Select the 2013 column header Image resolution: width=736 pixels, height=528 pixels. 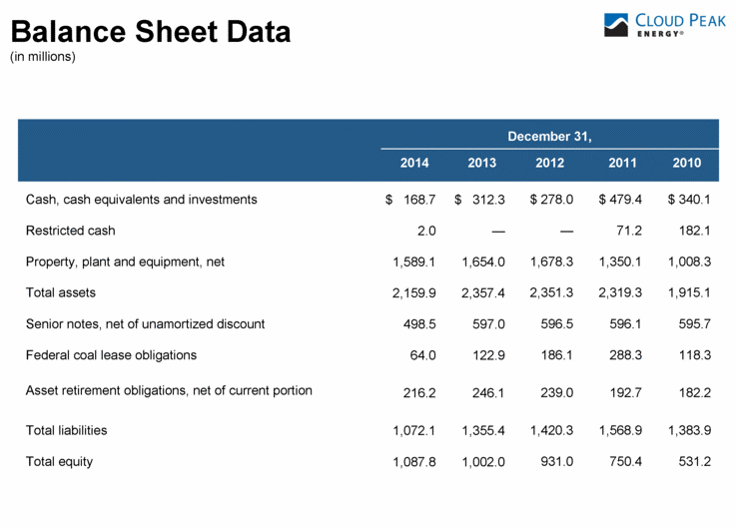(x=482, y=163)
